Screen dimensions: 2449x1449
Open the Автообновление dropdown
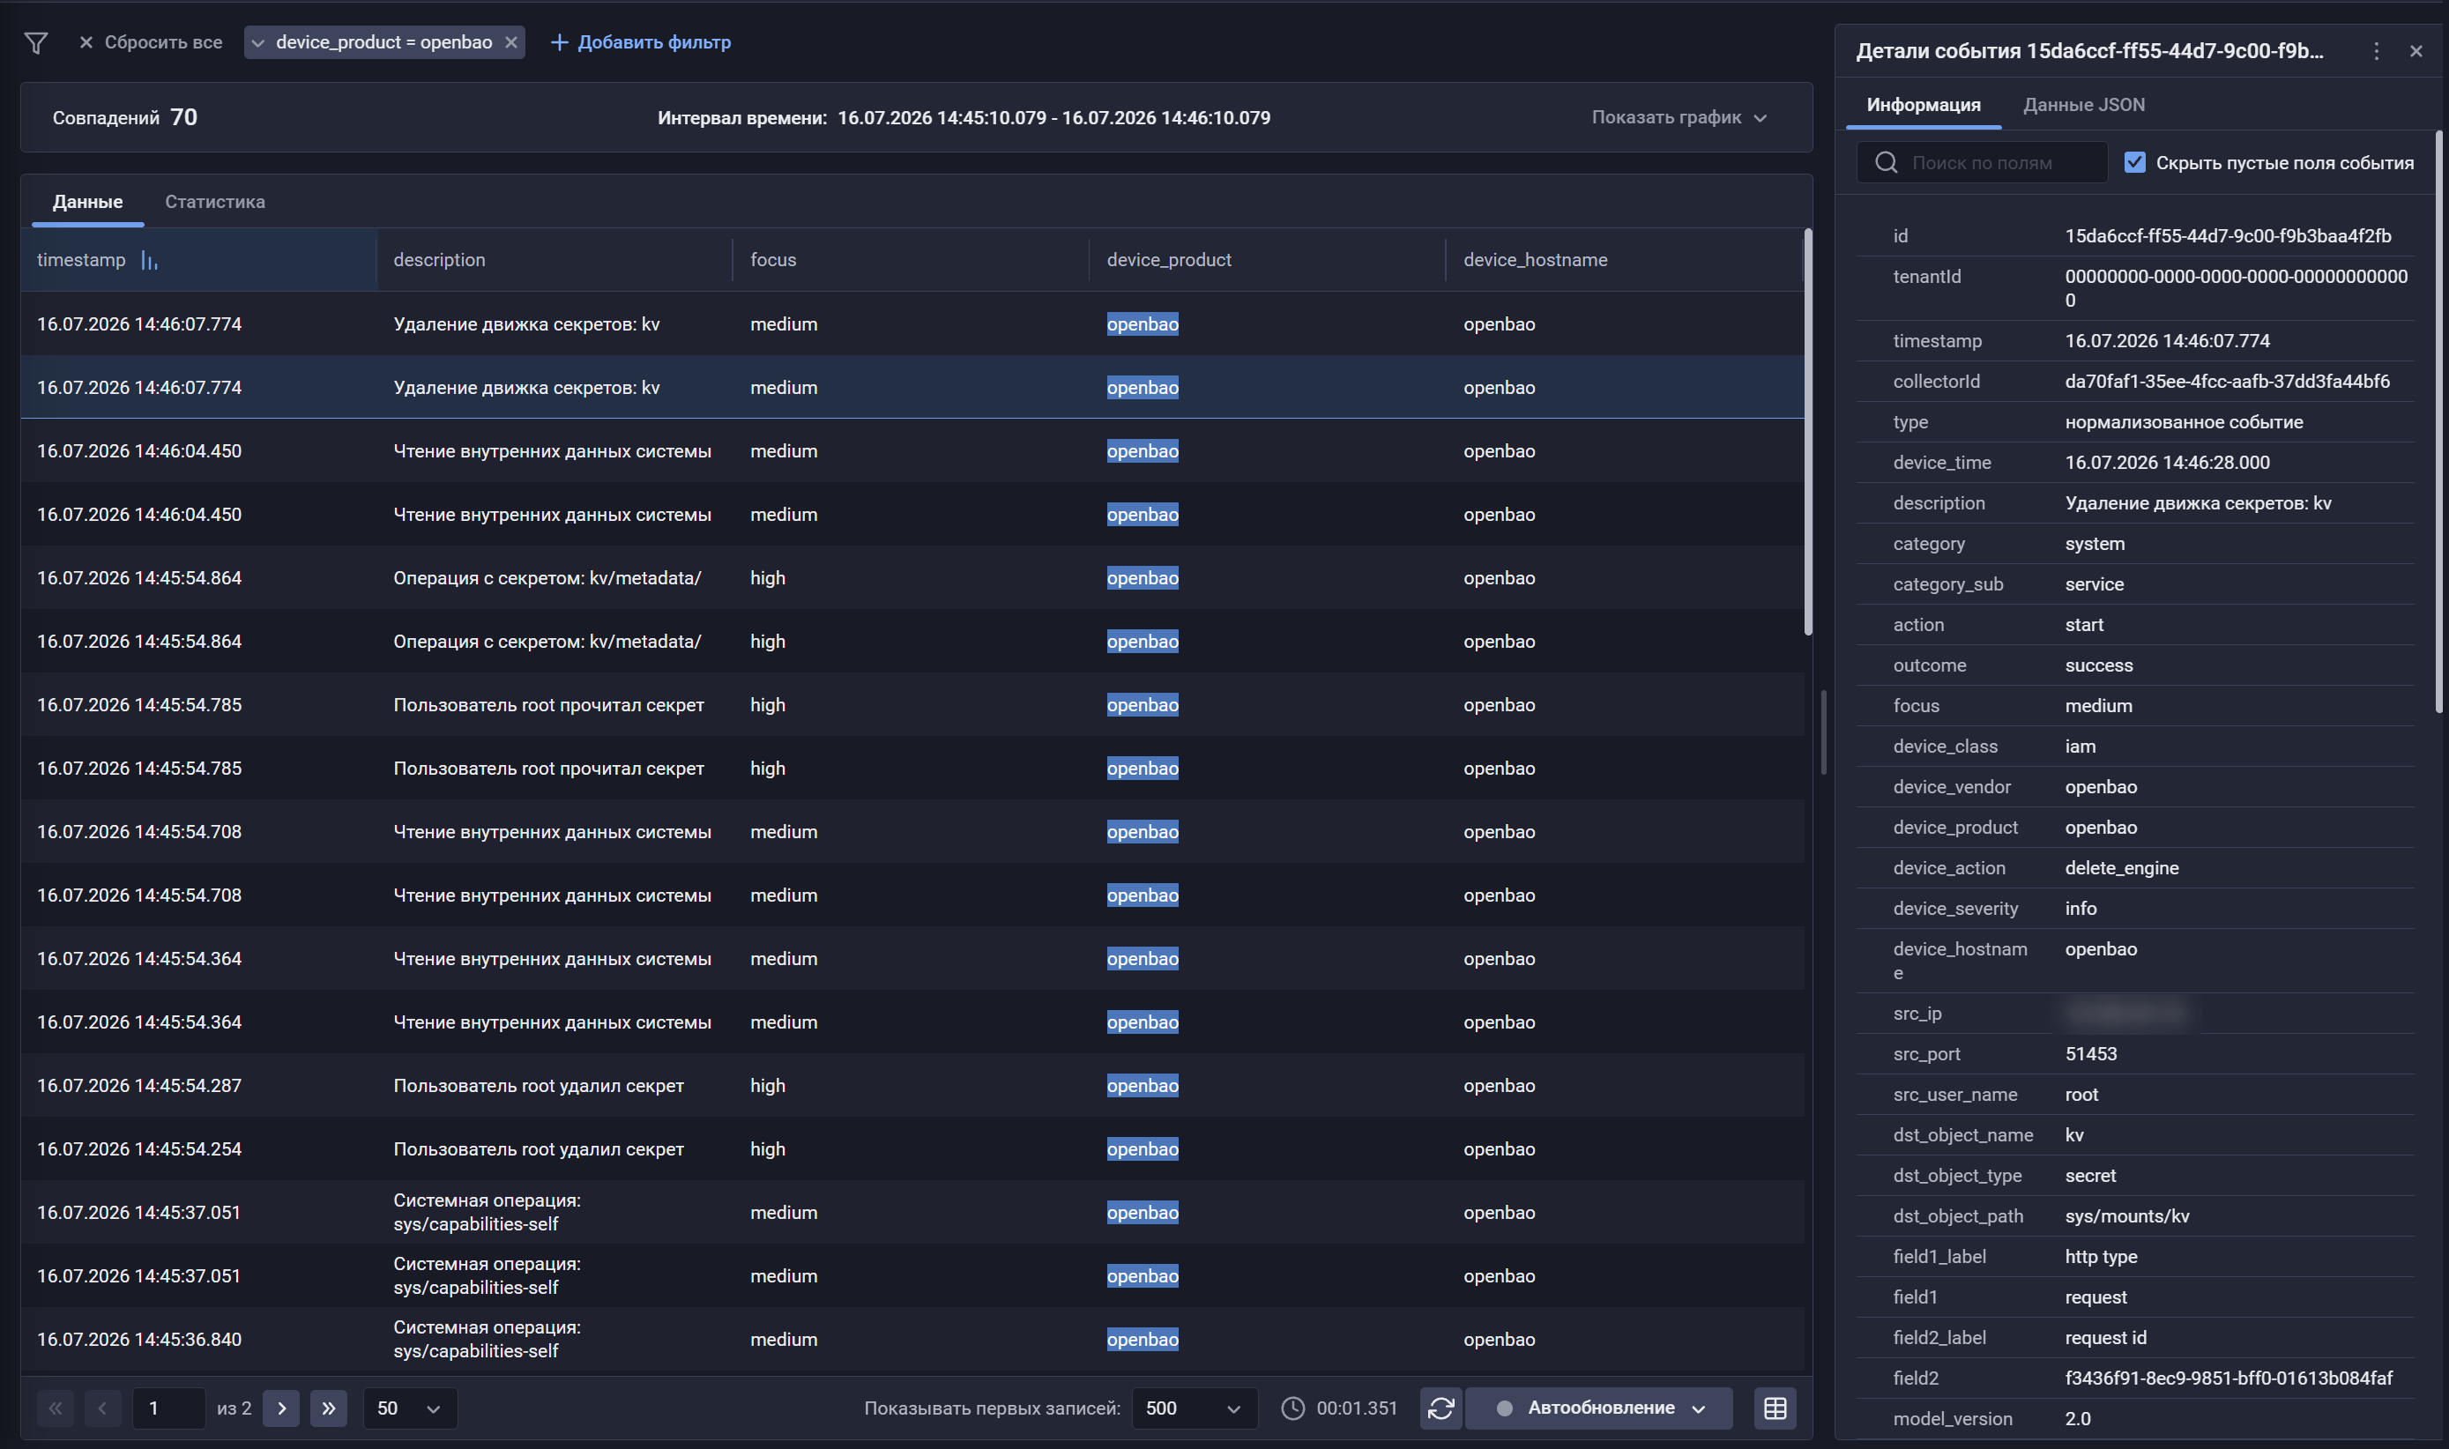1599,1408
